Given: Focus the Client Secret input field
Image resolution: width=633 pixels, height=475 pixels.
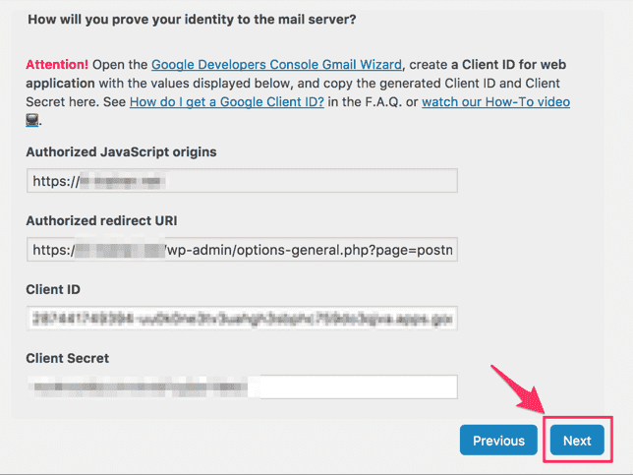Looking at the screenshot, I should tap(242, 386).
